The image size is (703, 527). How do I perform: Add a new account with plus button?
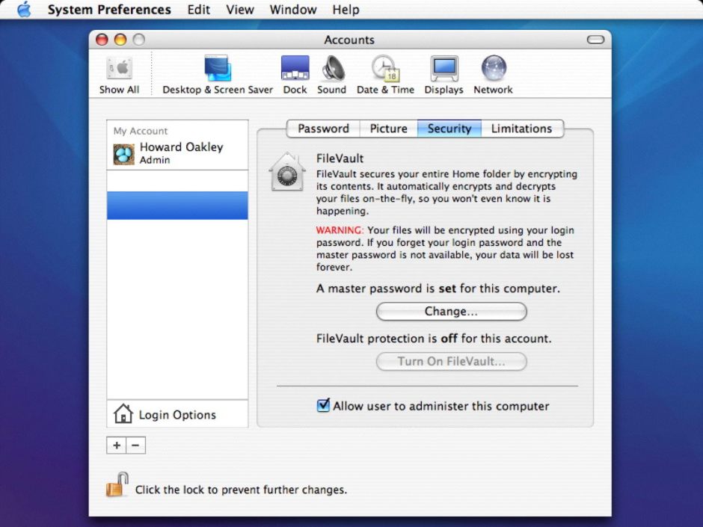click(x=117, y=446)
